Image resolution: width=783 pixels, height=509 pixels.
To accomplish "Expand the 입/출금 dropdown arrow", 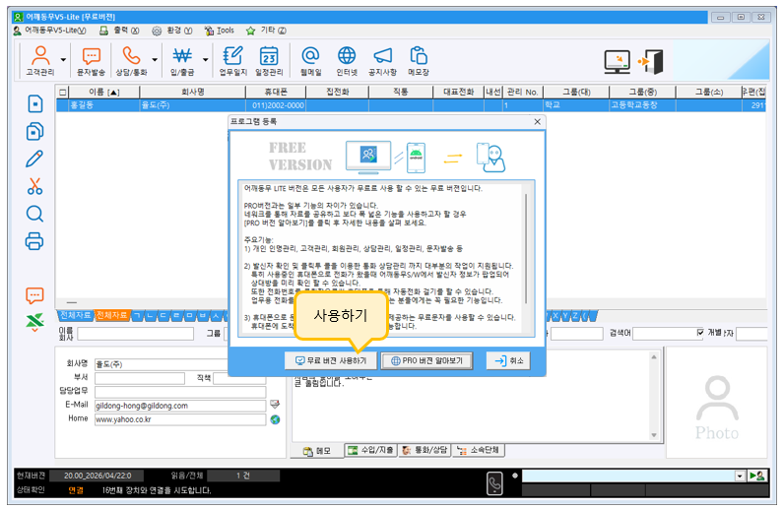I will [205, 60].
